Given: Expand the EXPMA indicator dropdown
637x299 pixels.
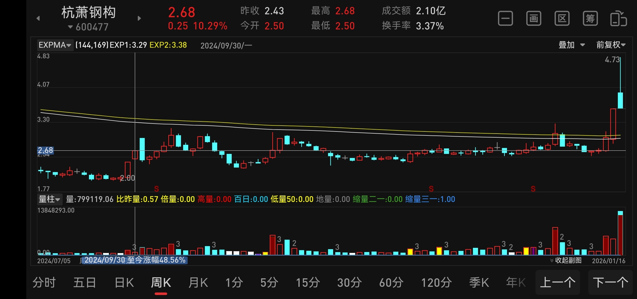Looking at the screenshot, I should coord(55,45).
